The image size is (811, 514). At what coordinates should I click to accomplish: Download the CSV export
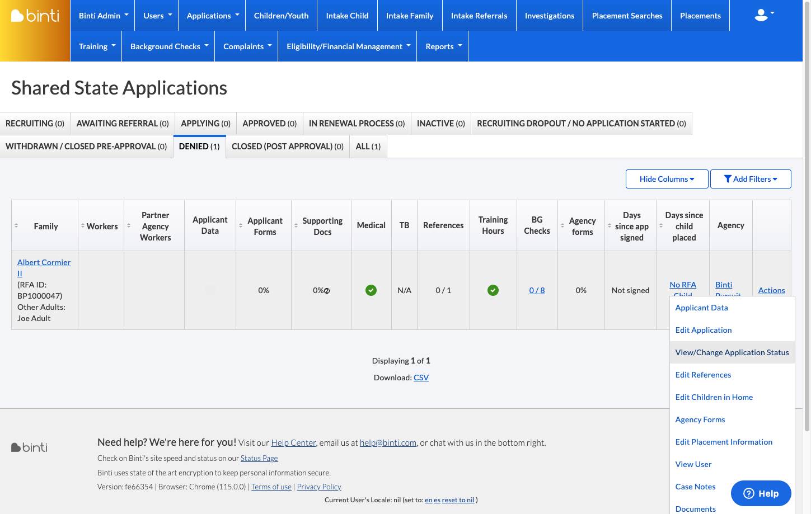(421, 378)
